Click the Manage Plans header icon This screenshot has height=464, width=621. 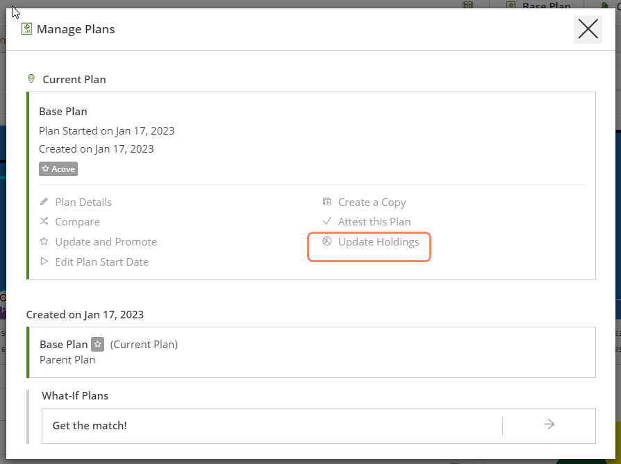(26, 29)
